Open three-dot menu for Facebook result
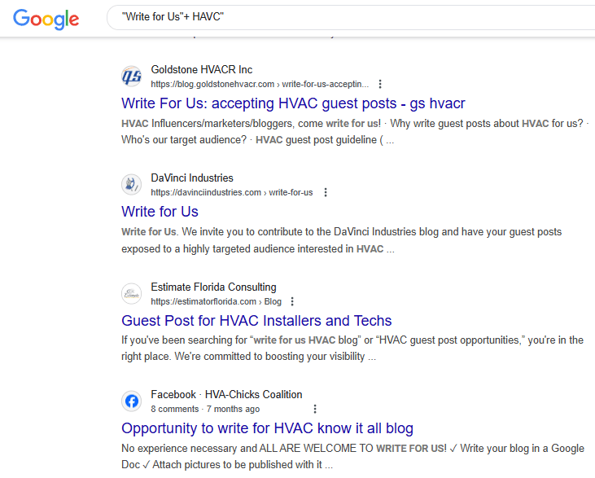Viewport: 595px width, 478px height. pos(315,409)
